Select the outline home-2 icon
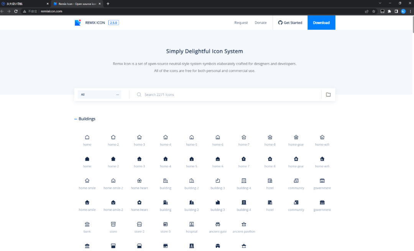This screenshot has height=251, width=414. (113, 137)
